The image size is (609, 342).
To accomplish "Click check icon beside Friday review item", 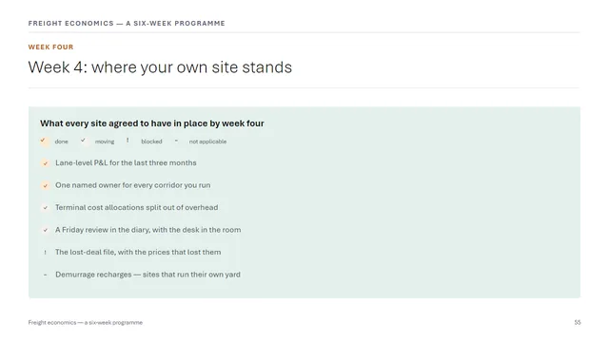I will tap(45, 230).
